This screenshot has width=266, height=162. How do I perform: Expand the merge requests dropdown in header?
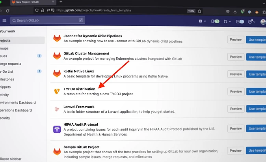click(x=227, y=21)
